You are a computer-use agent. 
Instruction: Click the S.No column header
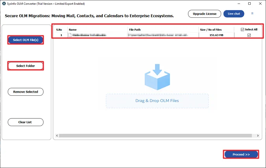coord(59,29)
